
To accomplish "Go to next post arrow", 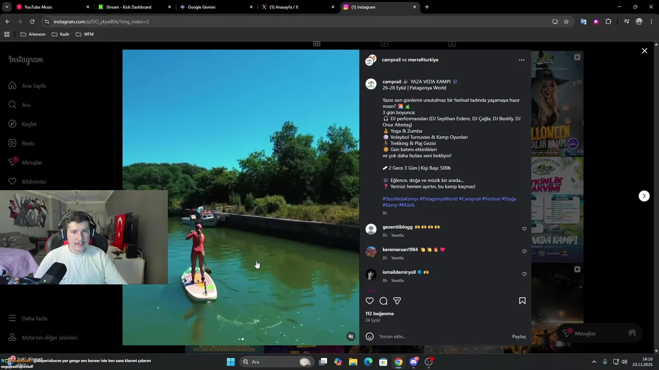I will pos(644,196).
